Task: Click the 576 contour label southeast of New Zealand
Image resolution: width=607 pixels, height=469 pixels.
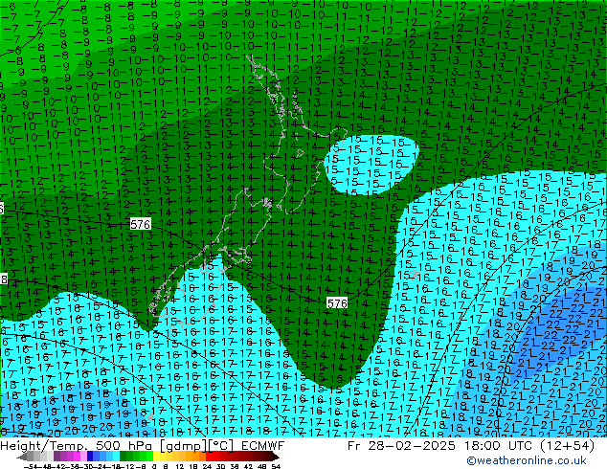Action: coord(337,303)
